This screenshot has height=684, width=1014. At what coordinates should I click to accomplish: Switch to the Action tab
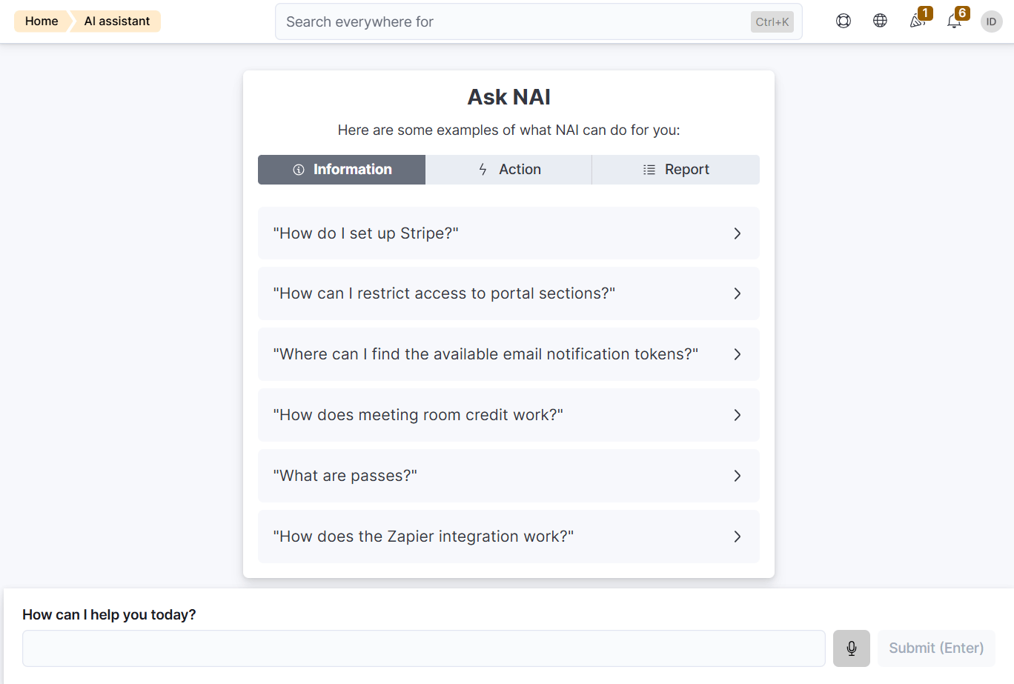508,170
